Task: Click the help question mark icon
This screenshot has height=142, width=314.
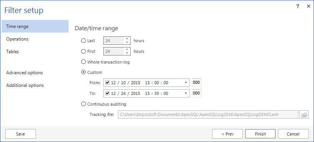Action: click(298, 6)
